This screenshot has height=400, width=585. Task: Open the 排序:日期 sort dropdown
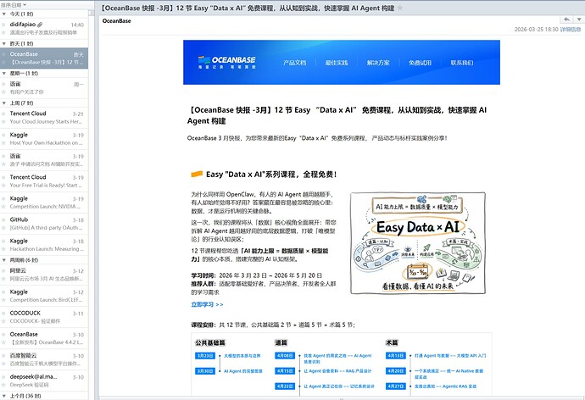(14, 5)
